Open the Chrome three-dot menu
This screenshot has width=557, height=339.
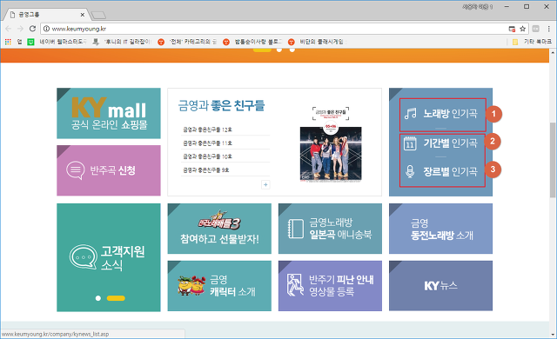[549, 29]
